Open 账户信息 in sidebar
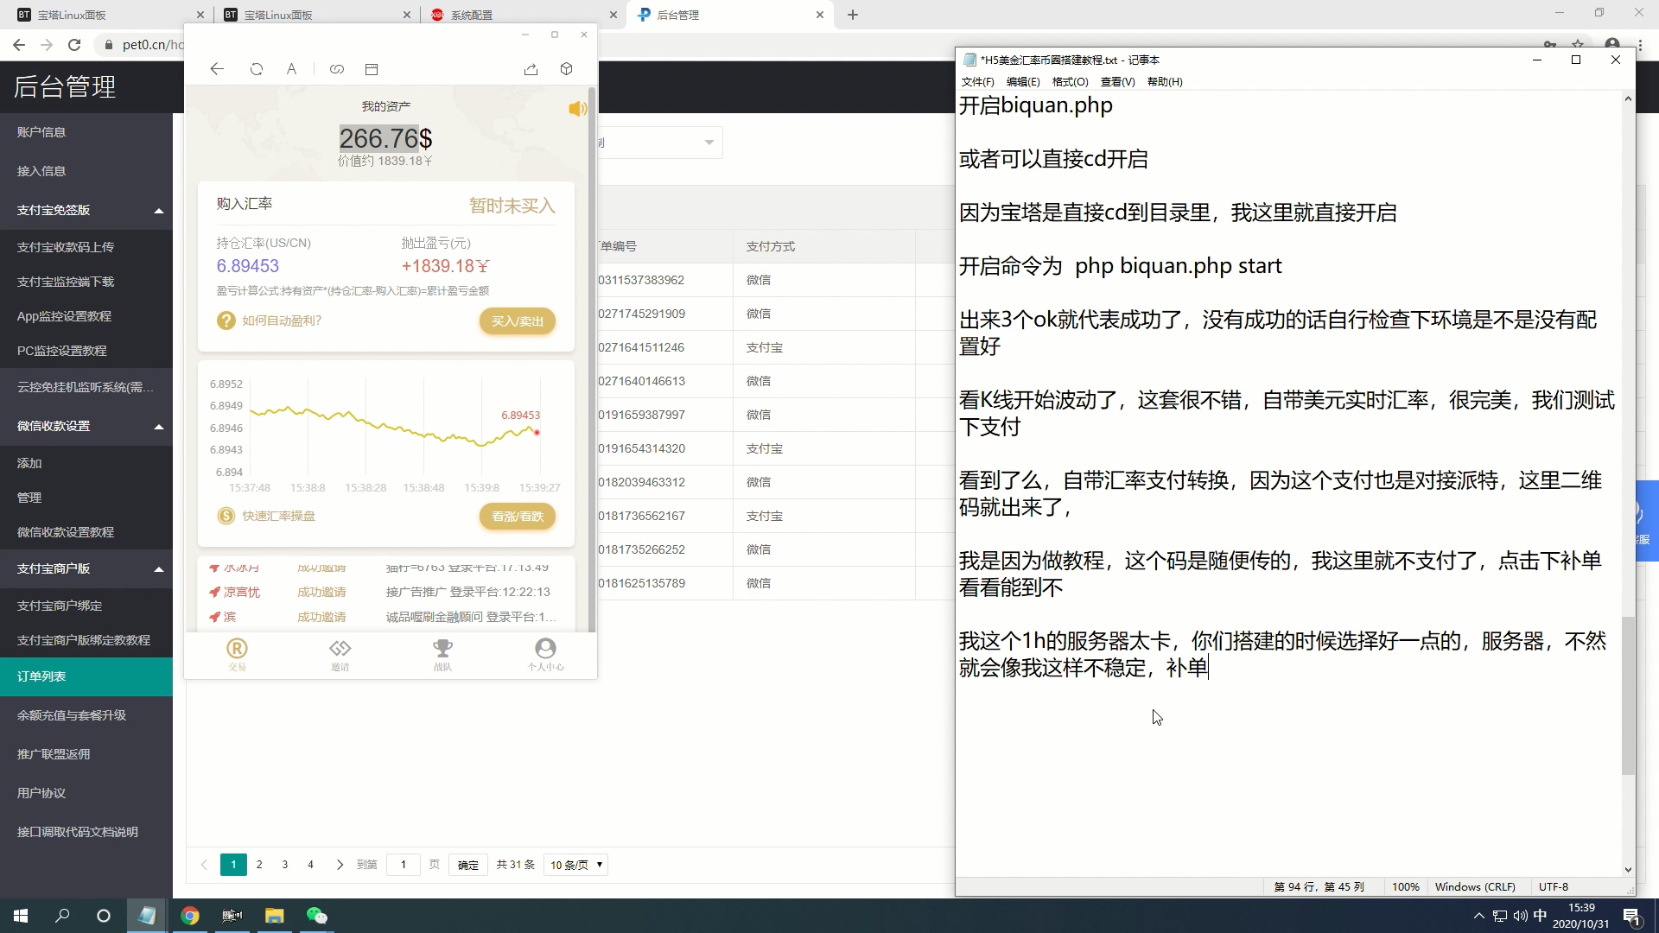This screenshot has width=1659, height=933. click(x=86, y=132)
